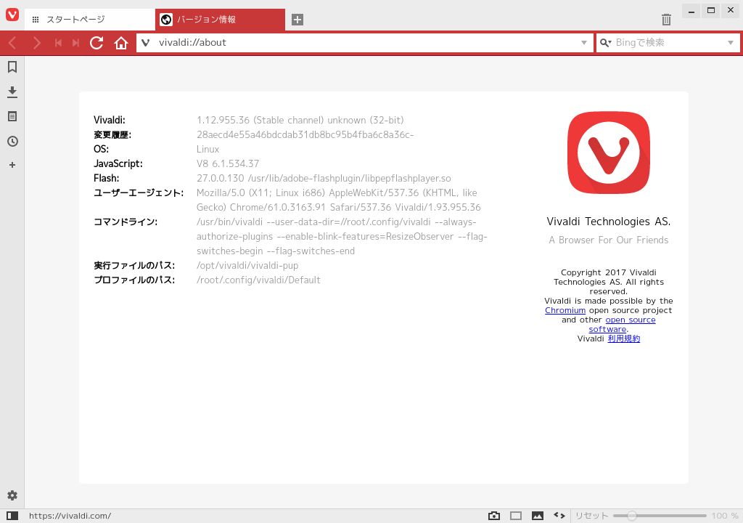Toggle the page tiling control in the status bar
Viewport: 743px width, 523px height.
516,515
